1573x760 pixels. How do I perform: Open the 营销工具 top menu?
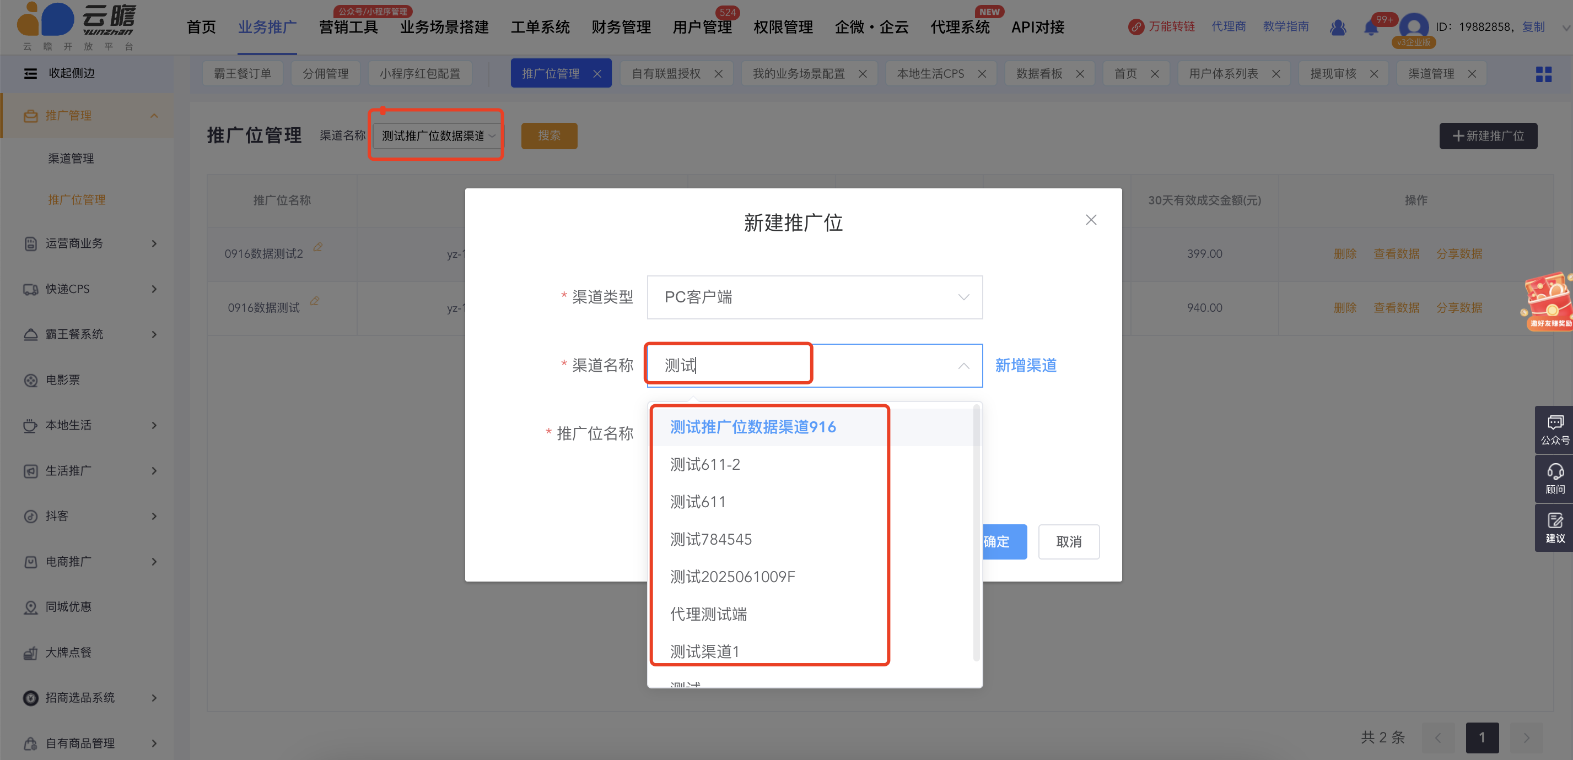pos(348,28)
